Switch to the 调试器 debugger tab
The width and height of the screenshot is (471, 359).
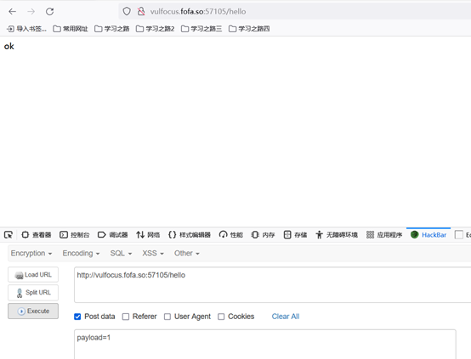click(x=112, y=235)
